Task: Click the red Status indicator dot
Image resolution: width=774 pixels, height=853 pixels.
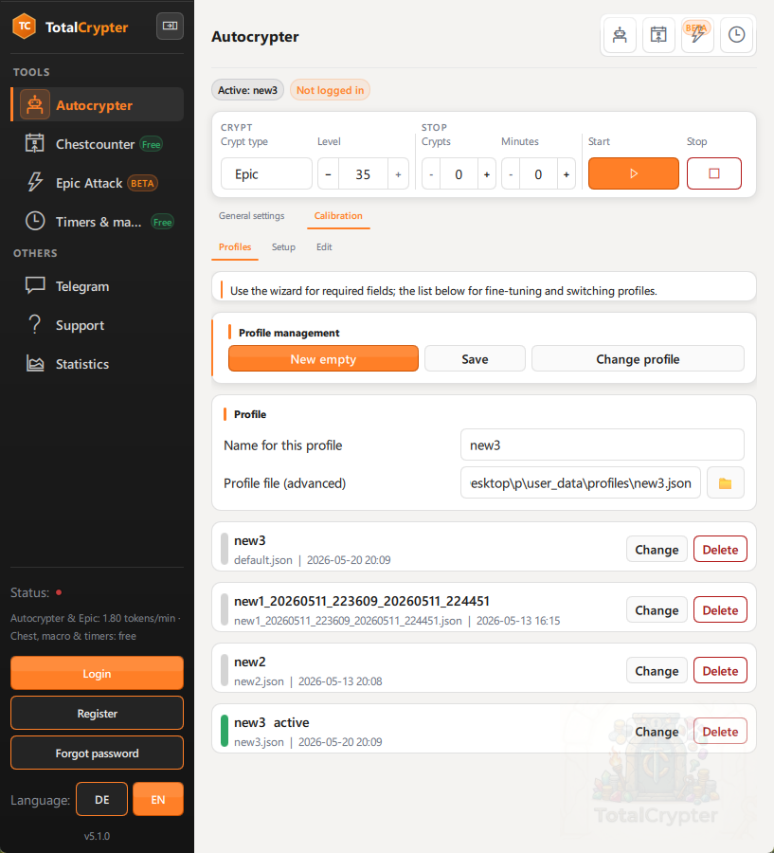Action: coord(59,592)
